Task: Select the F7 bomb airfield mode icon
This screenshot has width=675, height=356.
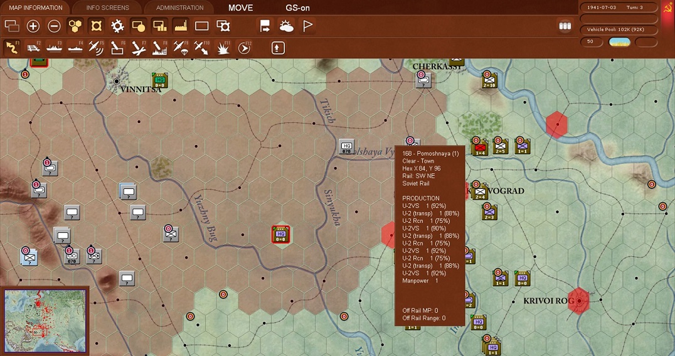Action: click(138, 48)
